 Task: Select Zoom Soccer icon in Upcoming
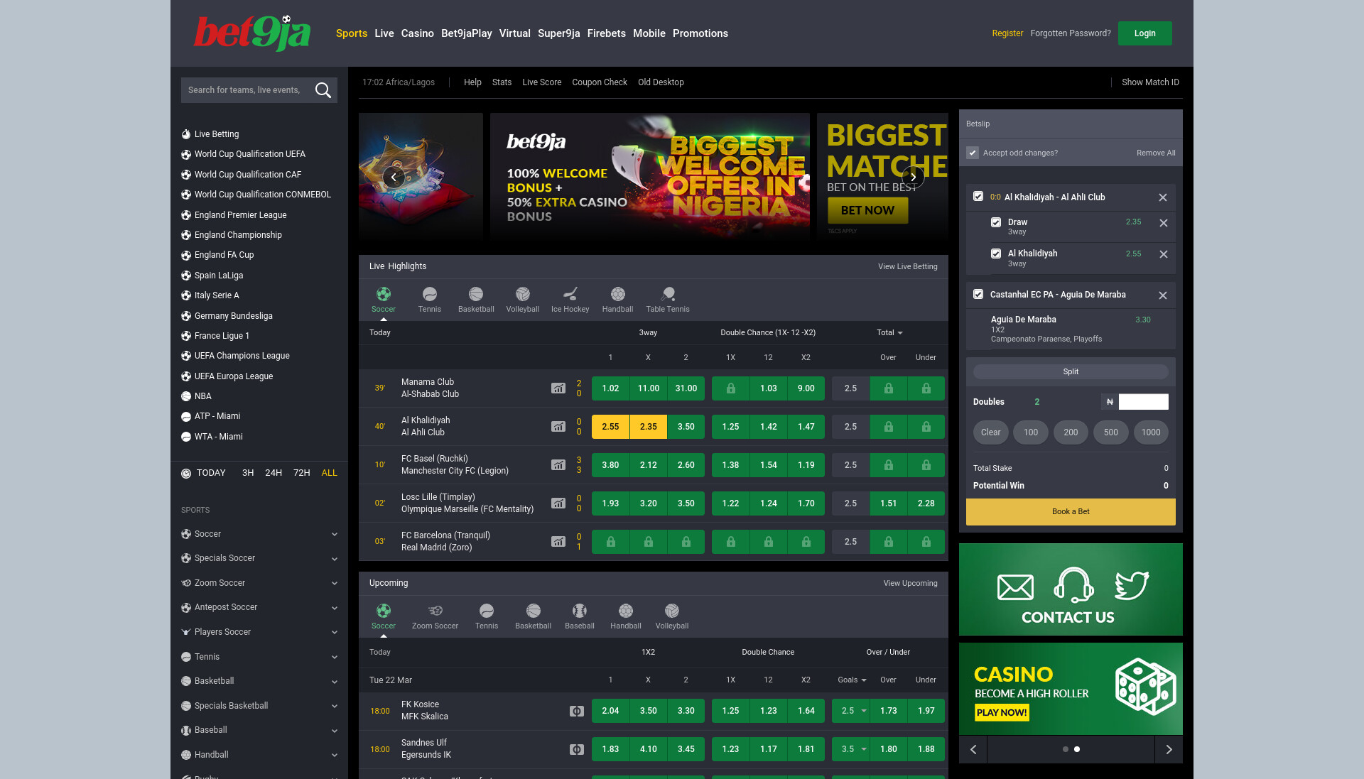[x=435, y=611]
